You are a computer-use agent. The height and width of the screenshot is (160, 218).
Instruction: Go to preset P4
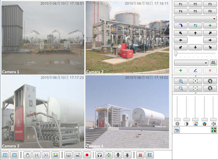point(181,11)
